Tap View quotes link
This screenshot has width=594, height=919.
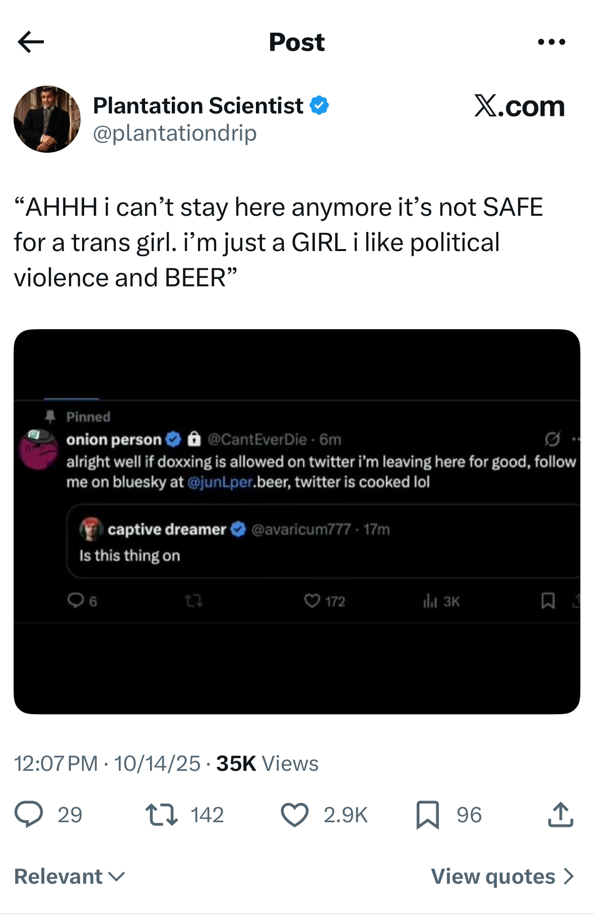tap(493, 877)
